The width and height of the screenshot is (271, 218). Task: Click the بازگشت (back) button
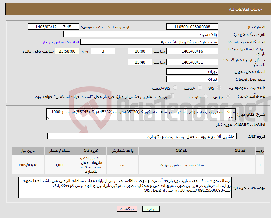point(127,209)
